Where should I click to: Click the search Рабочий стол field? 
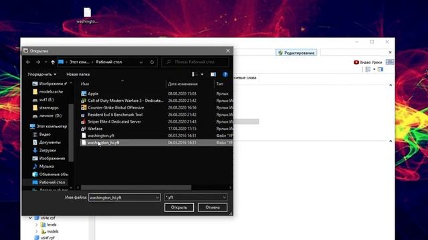[x=195, y=62]
